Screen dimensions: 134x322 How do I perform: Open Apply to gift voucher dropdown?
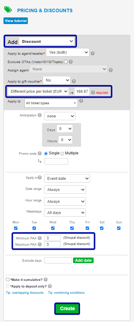click(57, 80)
